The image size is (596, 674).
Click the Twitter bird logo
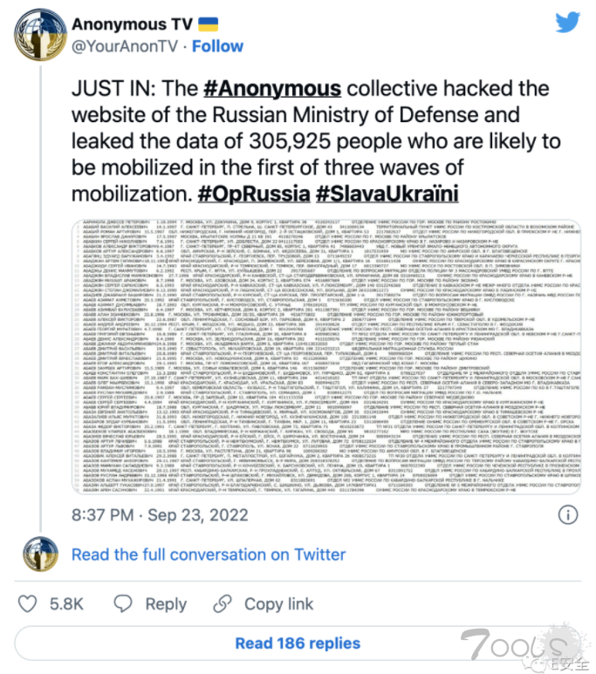click(566, 23)
